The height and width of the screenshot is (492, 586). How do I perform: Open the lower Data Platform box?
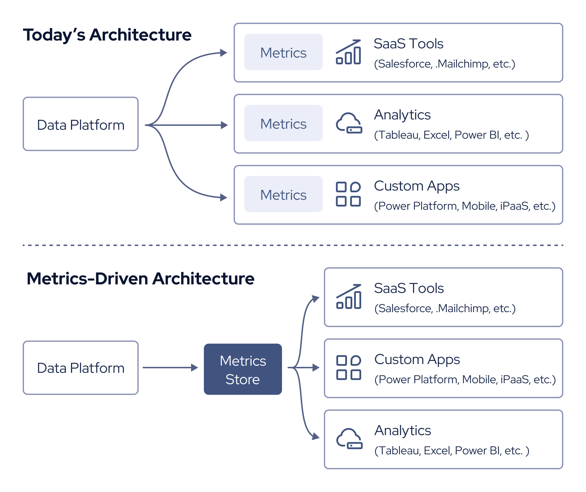[80, 368]
